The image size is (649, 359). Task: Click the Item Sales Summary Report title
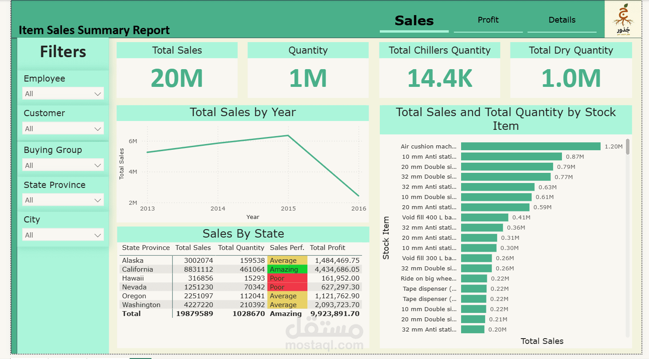[x=94, y=30]
